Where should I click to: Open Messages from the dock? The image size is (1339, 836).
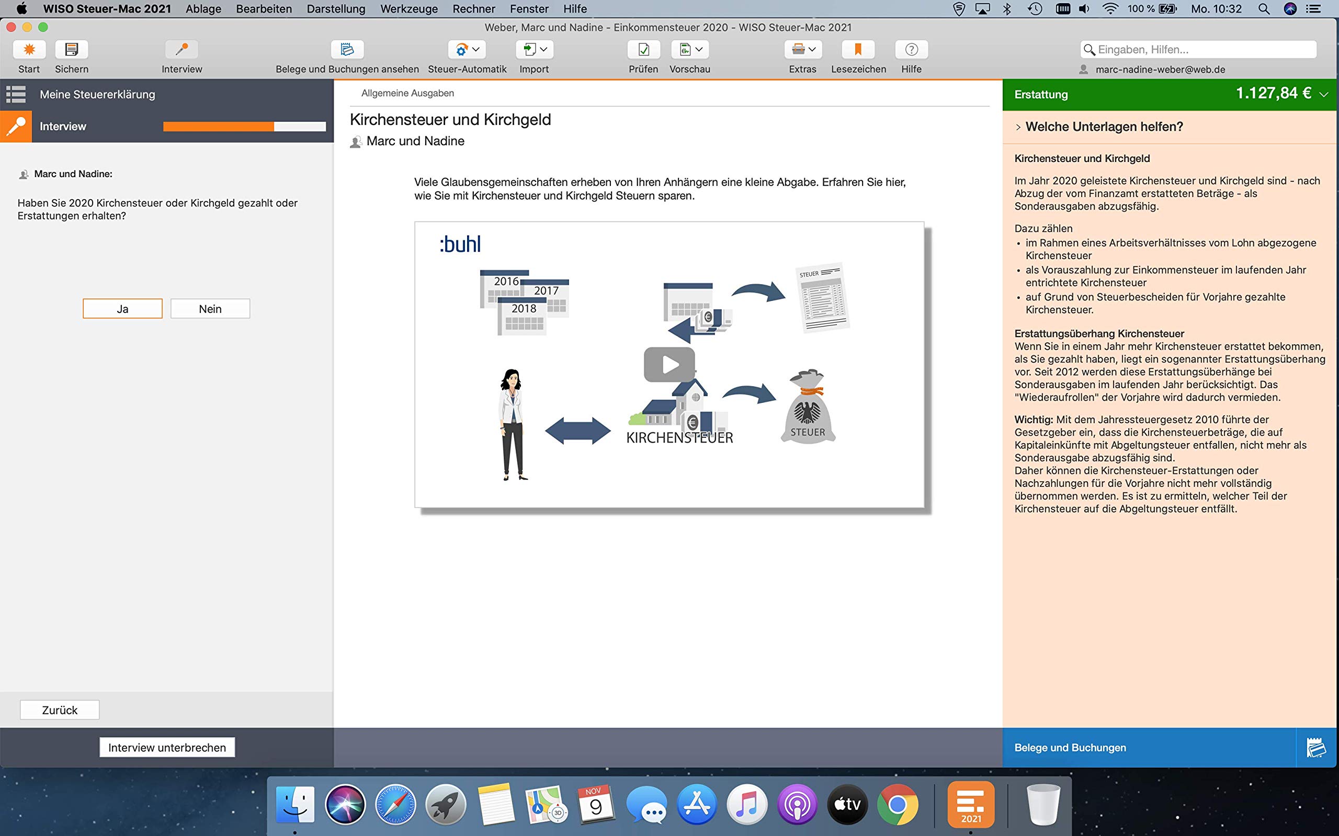tap(646, 804)
